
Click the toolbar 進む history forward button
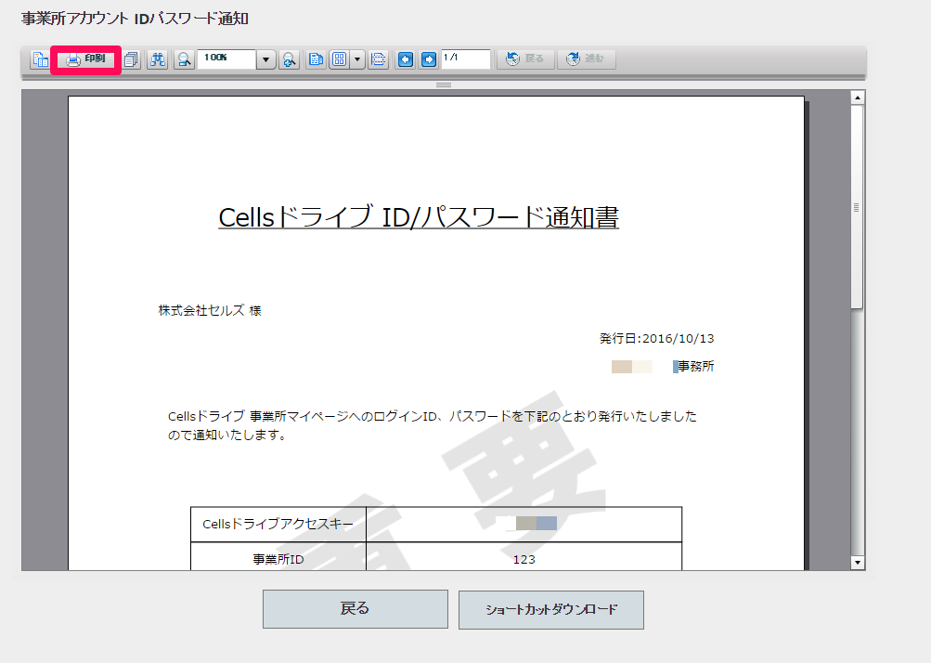(x=587, y=59)
